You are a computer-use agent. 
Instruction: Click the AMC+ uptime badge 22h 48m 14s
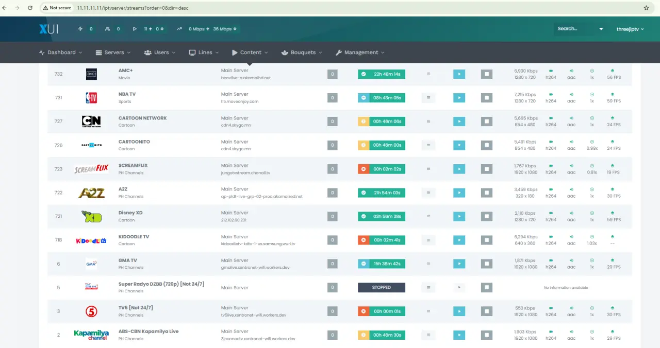382,74
